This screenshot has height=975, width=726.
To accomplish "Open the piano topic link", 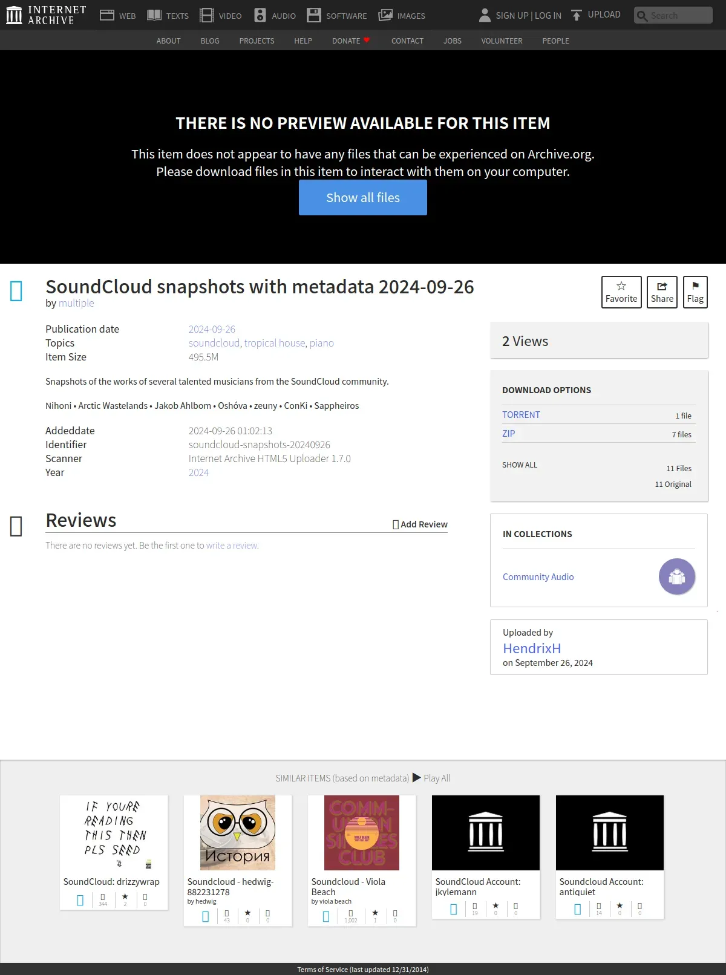I will [322, 343].
